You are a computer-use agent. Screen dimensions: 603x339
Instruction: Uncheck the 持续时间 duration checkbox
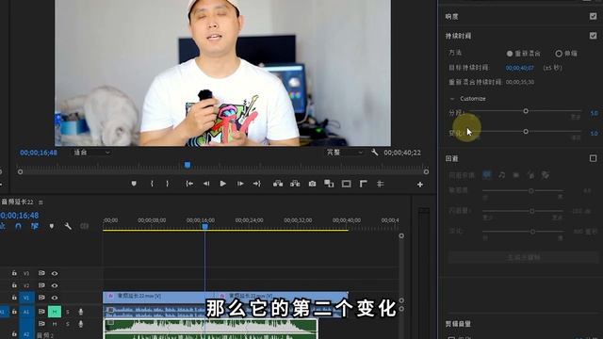(x=593, y=36)
